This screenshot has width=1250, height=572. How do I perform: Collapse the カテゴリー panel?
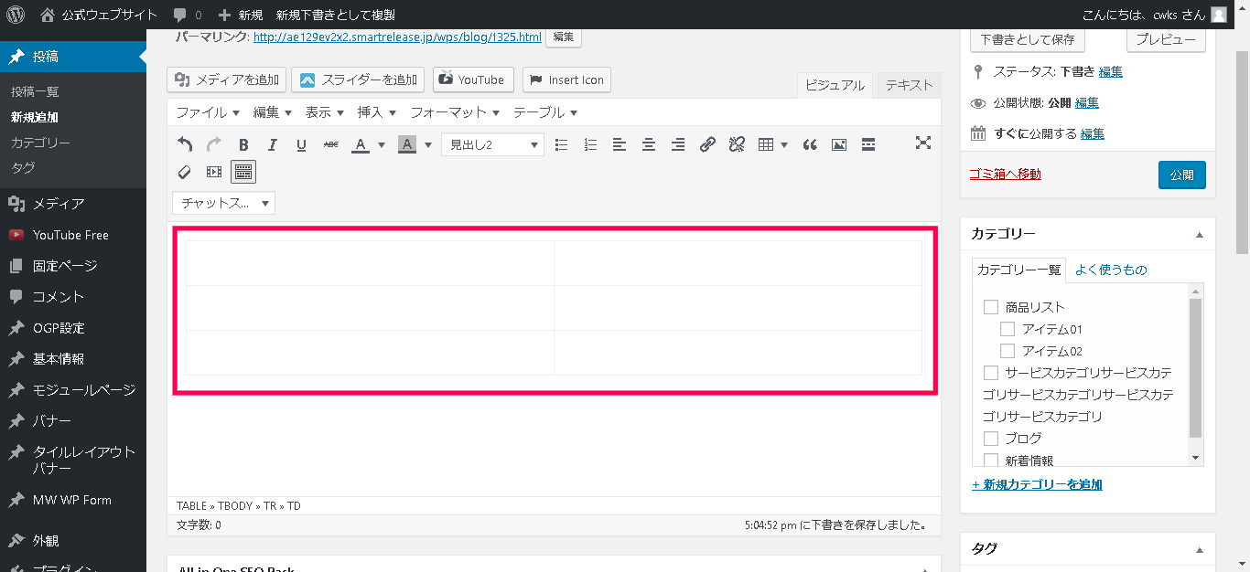pos(1199,235)
